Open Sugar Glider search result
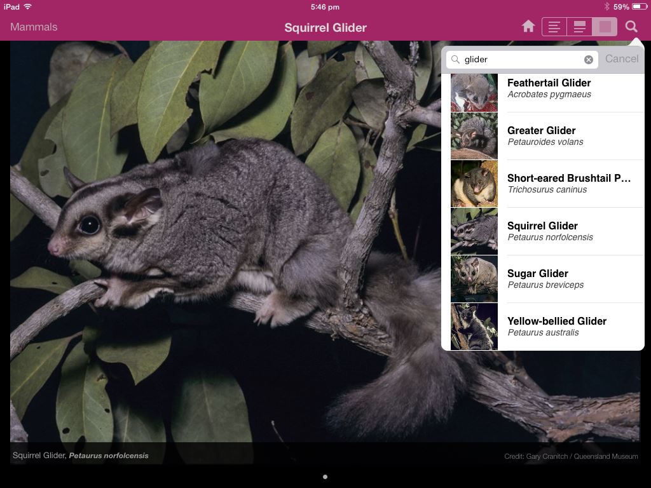The height and width of the screenshot is (488, 651). [569, 279]
